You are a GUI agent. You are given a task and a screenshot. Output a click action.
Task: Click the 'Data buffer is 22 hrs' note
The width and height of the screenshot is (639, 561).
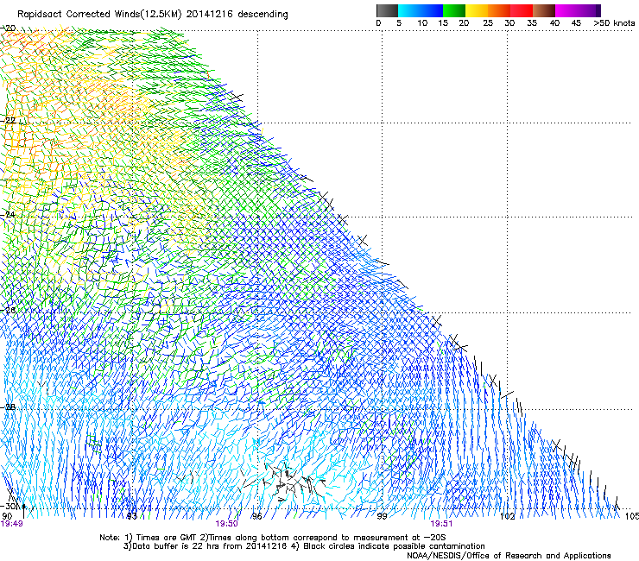coord(206,546)
